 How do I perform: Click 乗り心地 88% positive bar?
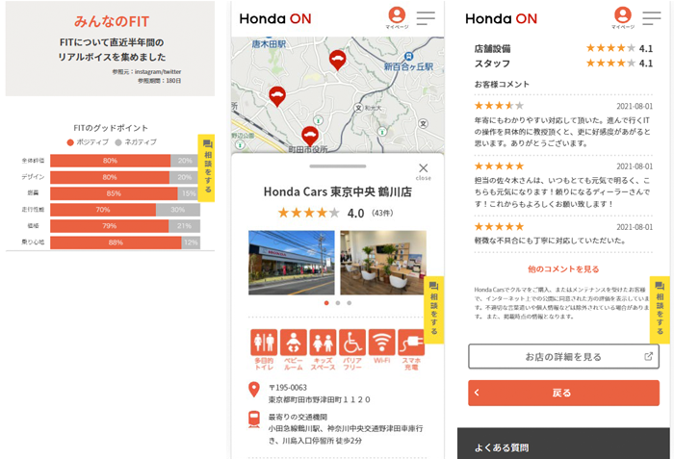click(116, 242)
